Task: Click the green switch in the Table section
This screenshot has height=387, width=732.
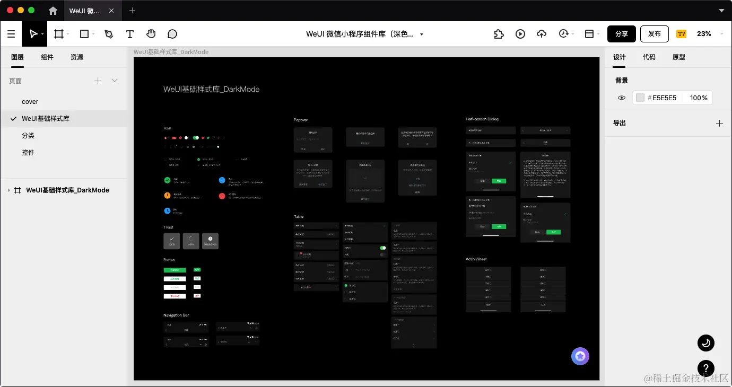Action: (383, 248)
